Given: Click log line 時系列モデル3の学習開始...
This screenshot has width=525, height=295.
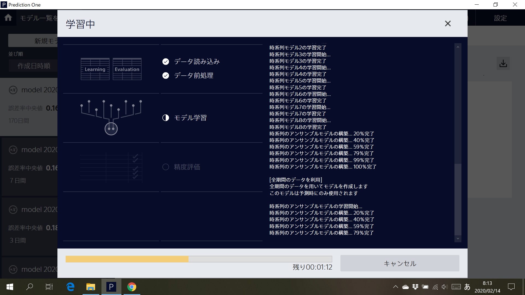Looking at the screenshot, I should (x=300, y=54).
